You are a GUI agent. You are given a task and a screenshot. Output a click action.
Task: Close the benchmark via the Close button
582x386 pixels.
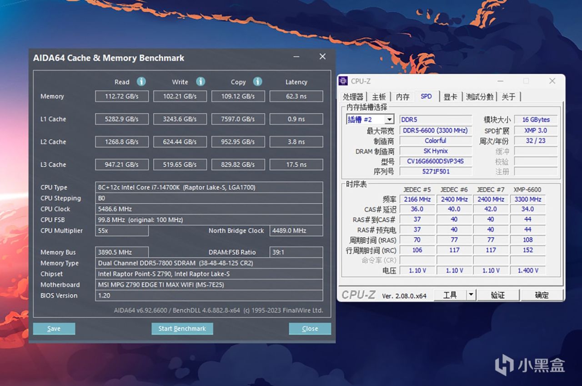tap(310, 328)
